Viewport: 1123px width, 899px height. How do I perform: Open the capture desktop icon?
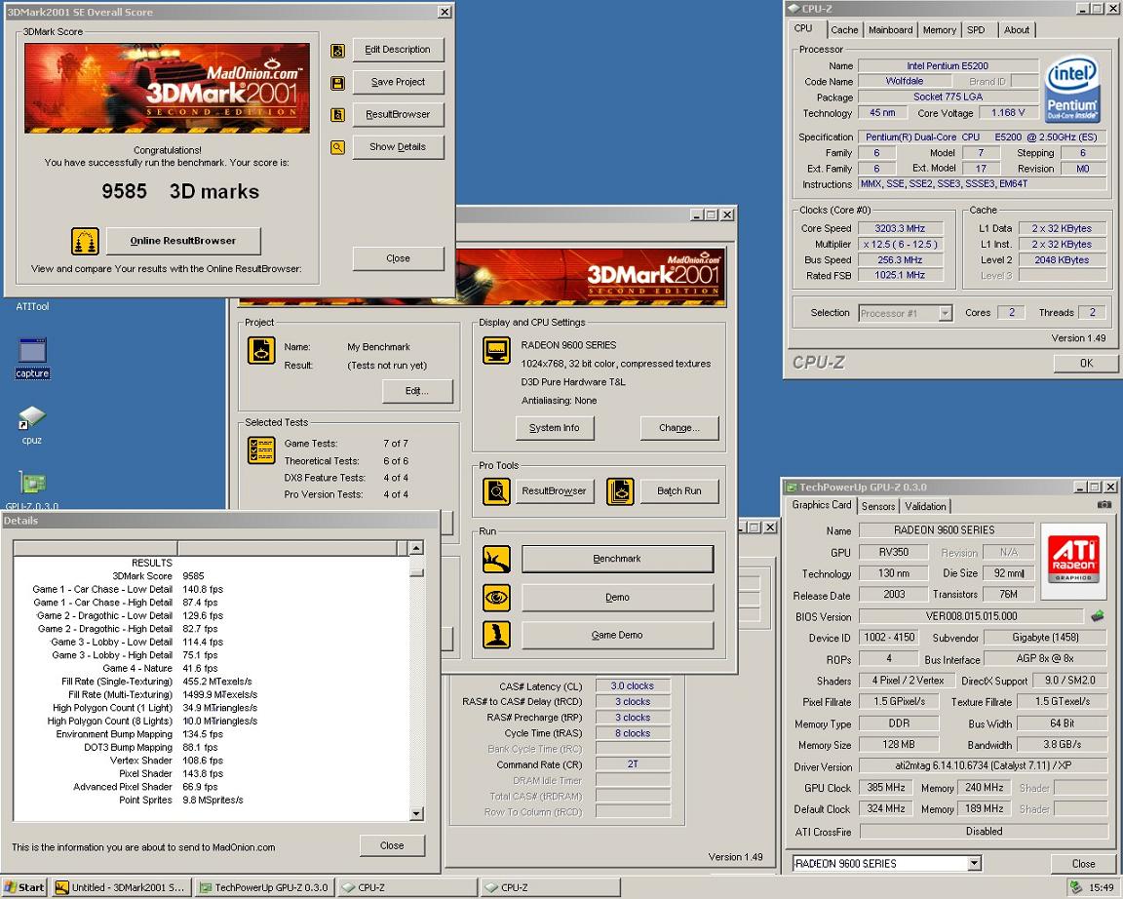pyautogui.click(x=32, y=358)
